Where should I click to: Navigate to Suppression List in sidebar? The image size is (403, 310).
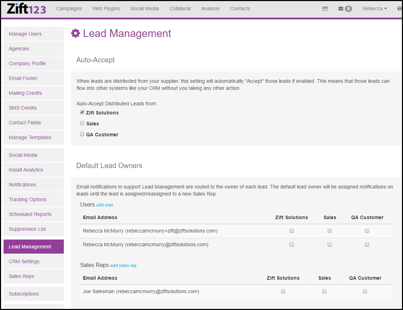(x=27, y=229)
